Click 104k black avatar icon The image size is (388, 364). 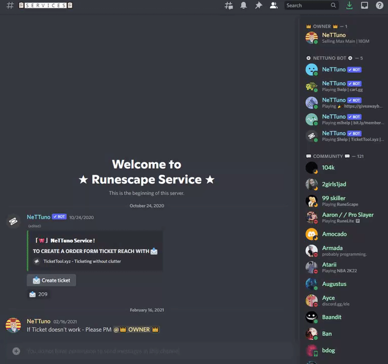312,168
